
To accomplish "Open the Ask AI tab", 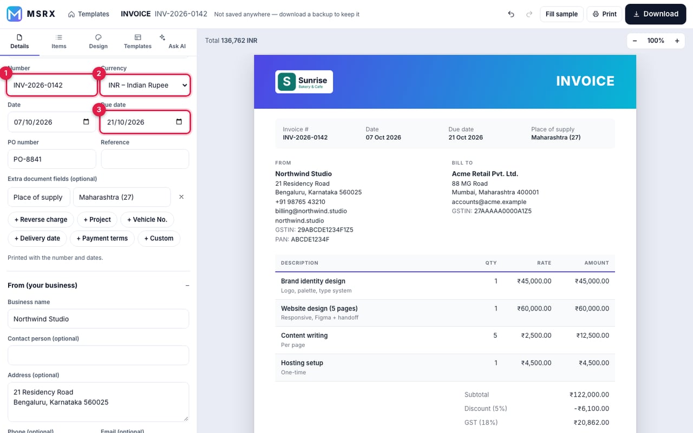I will point(176,42).
